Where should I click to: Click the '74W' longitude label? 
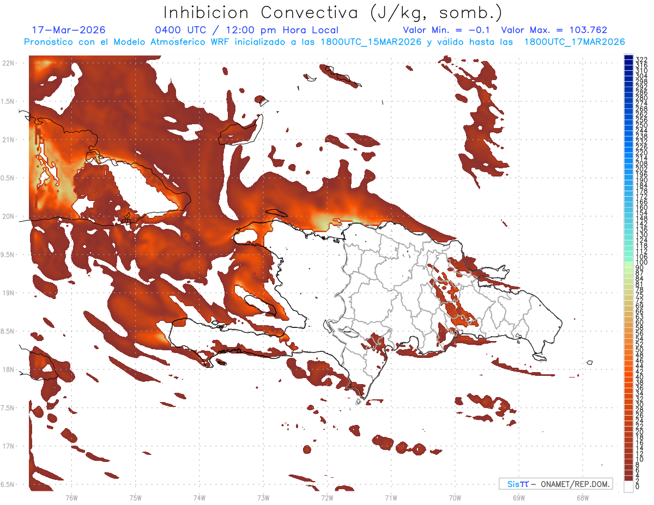pos(199,497)
